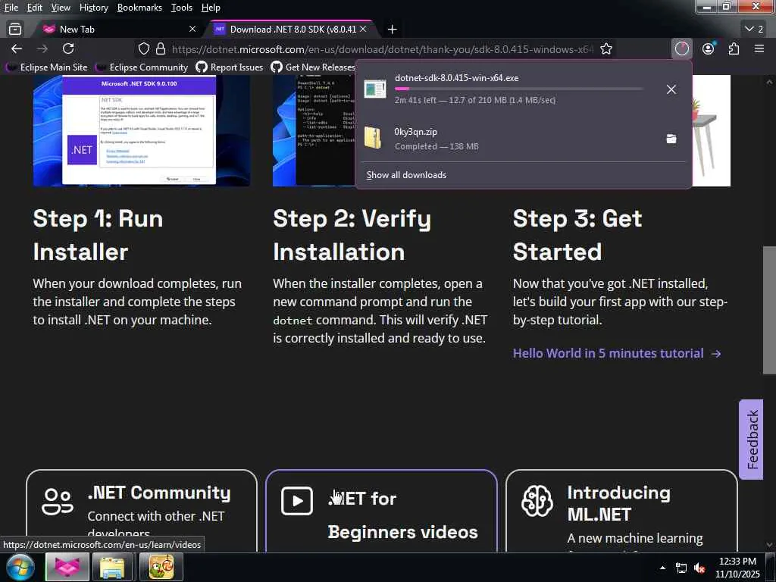Open the extensions puzzle icon
This screenshot has width=776, height=582.
[734, 48]
